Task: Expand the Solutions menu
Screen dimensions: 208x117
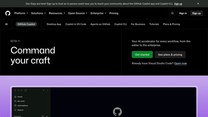Action: click(38, 13)
